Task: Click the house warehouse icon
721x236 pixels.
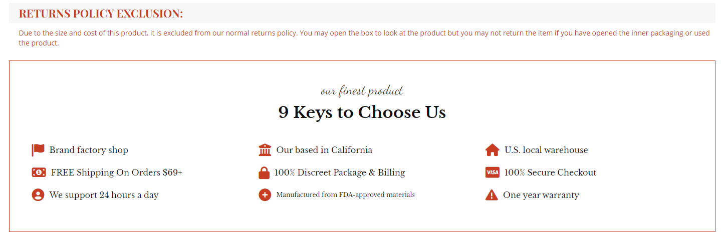Action: coord(492,150)
